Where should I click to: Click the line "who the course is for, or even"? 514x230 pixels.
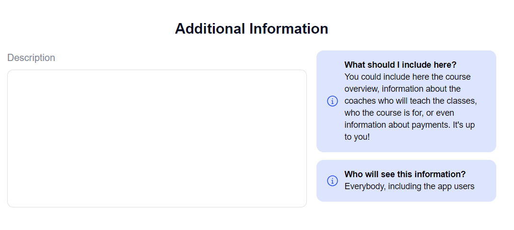pos(399,113)
